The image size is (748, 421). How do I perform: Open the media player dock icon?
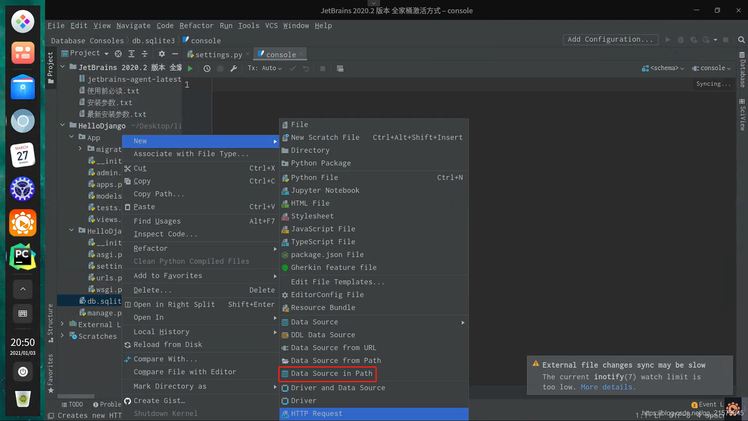pyautogui.click(x=23, y=223)
